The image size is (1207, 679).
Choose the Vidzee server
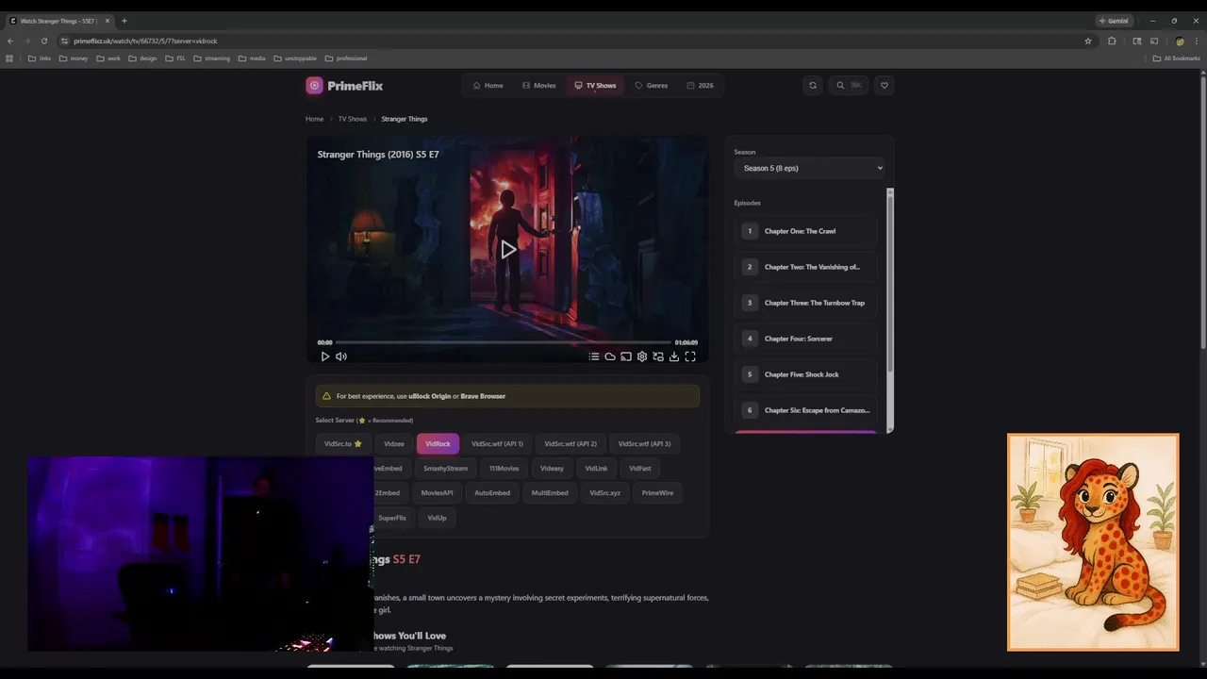[x=394, y=444]
